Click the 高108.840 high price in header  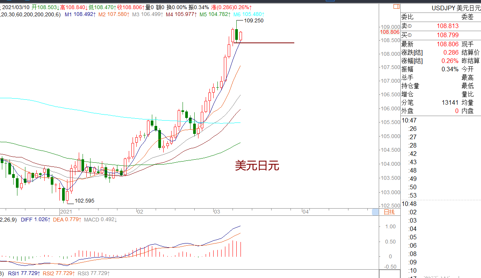(74, 7)
